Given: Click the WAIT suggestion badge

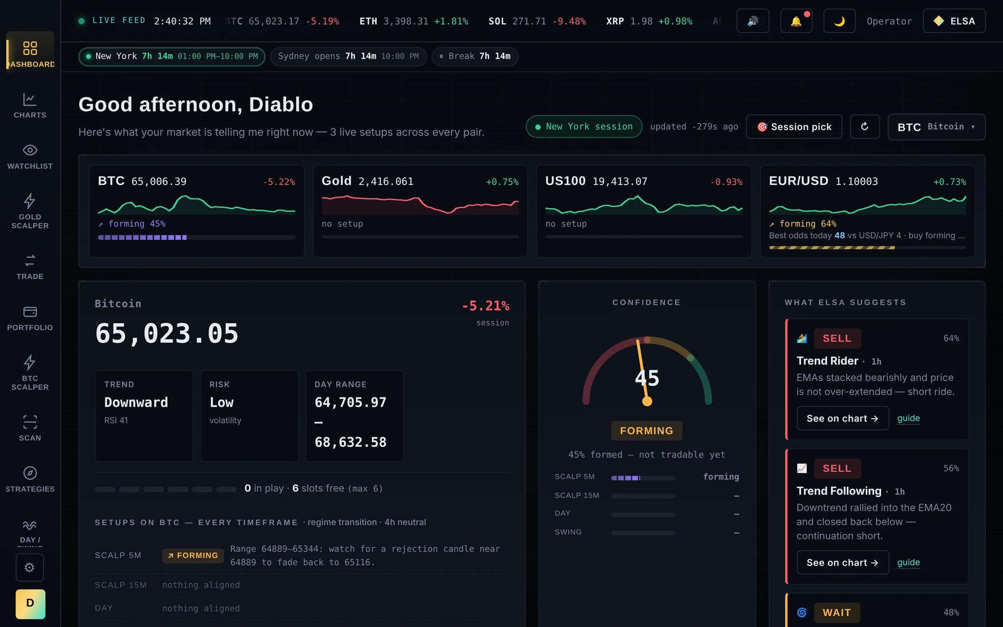Looking at the screenshot, I should tap(837, 613).
